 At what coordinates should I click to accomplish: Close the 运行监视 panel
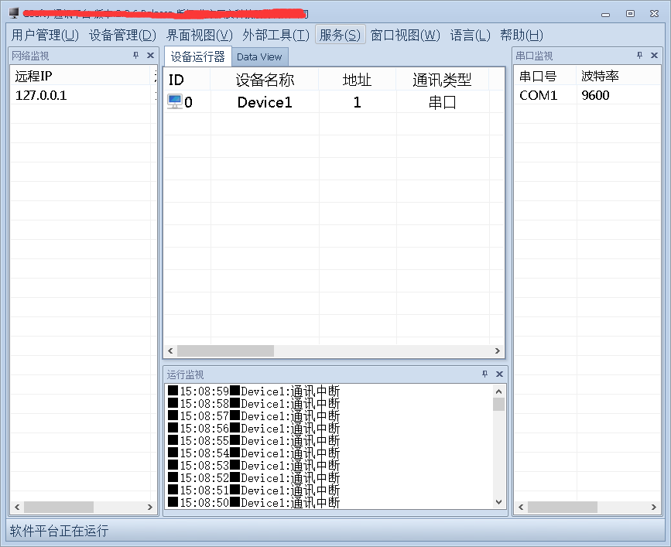(499, 374)
